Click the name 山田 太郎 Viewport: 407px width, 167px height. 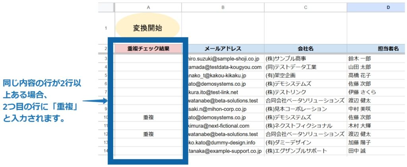(359, 67)
